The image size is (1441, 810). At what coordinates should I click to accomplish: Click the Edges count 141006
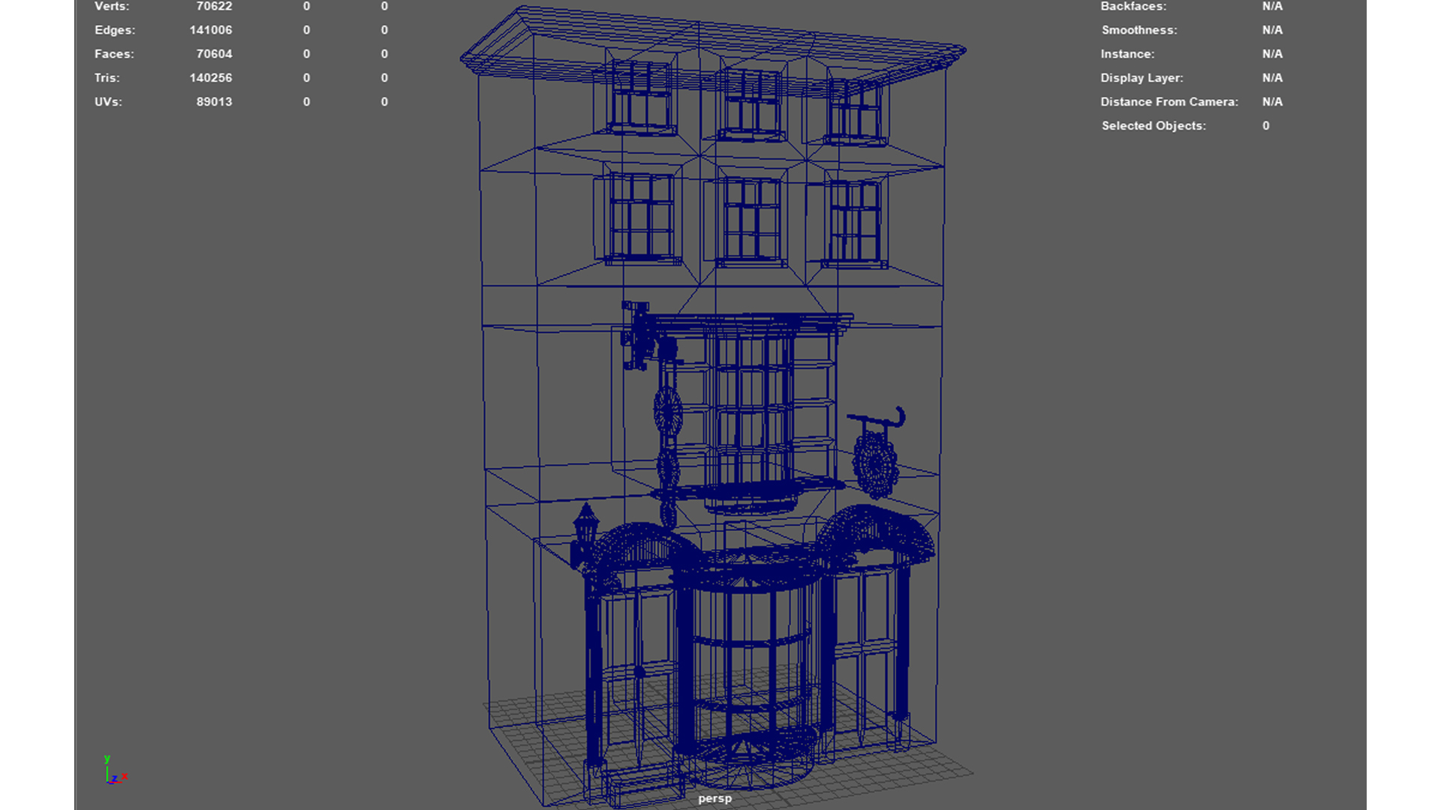click(x=210, y=30)
